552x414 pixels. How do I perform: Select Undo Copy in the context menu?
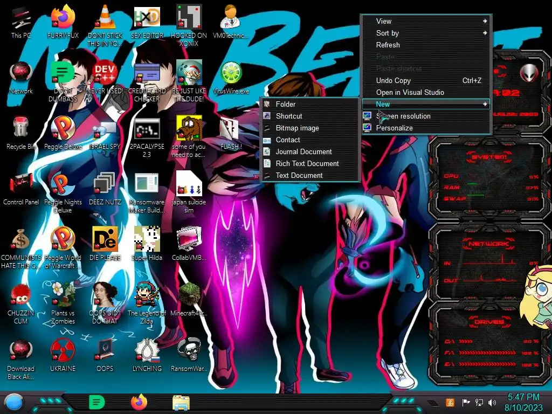click(426, 81)
